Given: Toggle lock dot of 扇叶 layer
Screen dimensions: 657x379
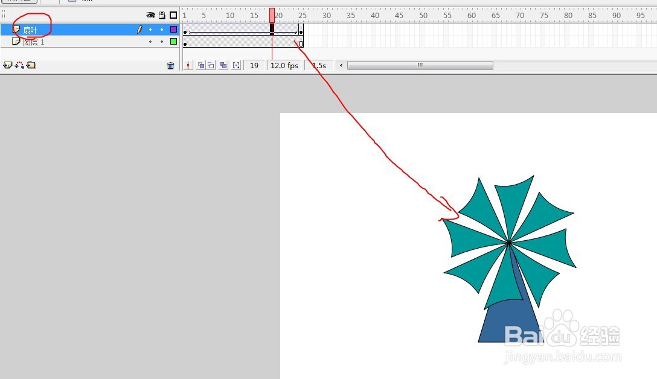Looking at the screenshot, I should tap(162, 30).
